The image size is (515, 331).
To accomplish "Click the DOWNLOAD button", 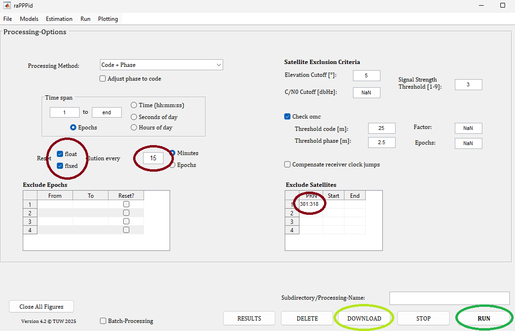I will click(x=364, y=319).
